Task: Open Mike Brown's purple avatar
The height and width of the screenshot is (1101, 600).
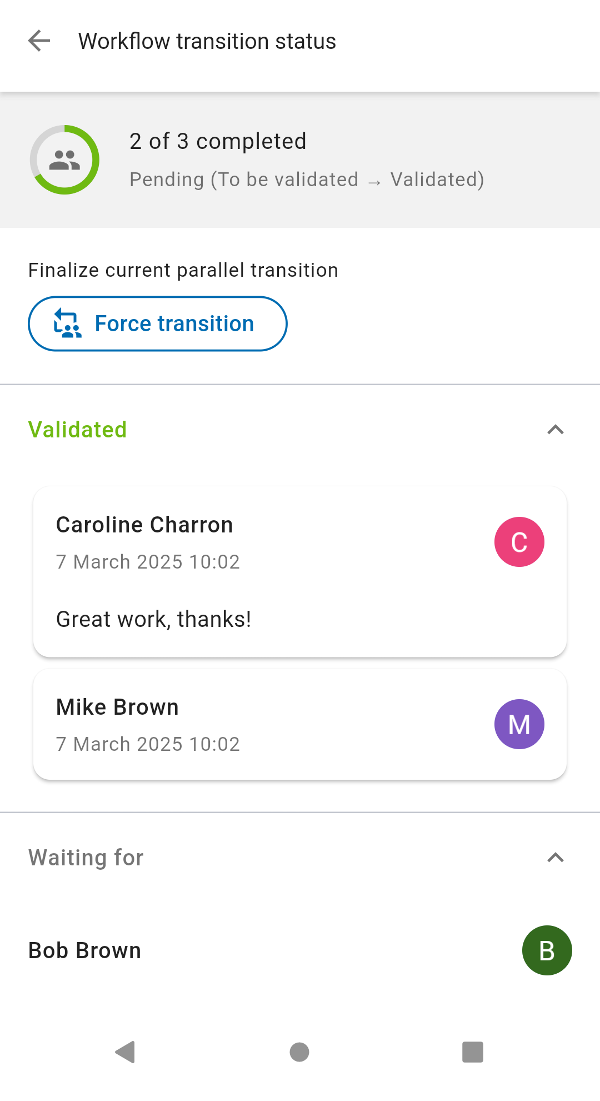Action: [x=519, y=724]
